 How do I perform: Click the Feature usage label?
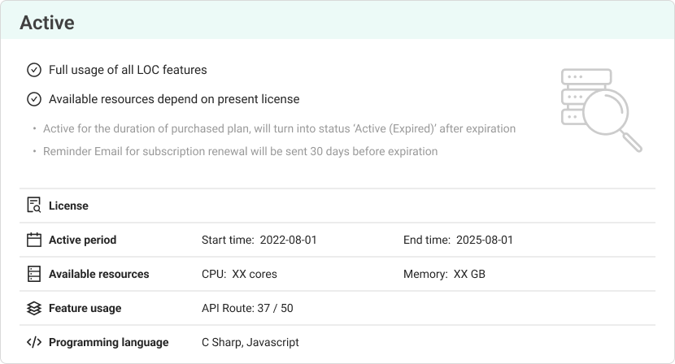(85, 308)
